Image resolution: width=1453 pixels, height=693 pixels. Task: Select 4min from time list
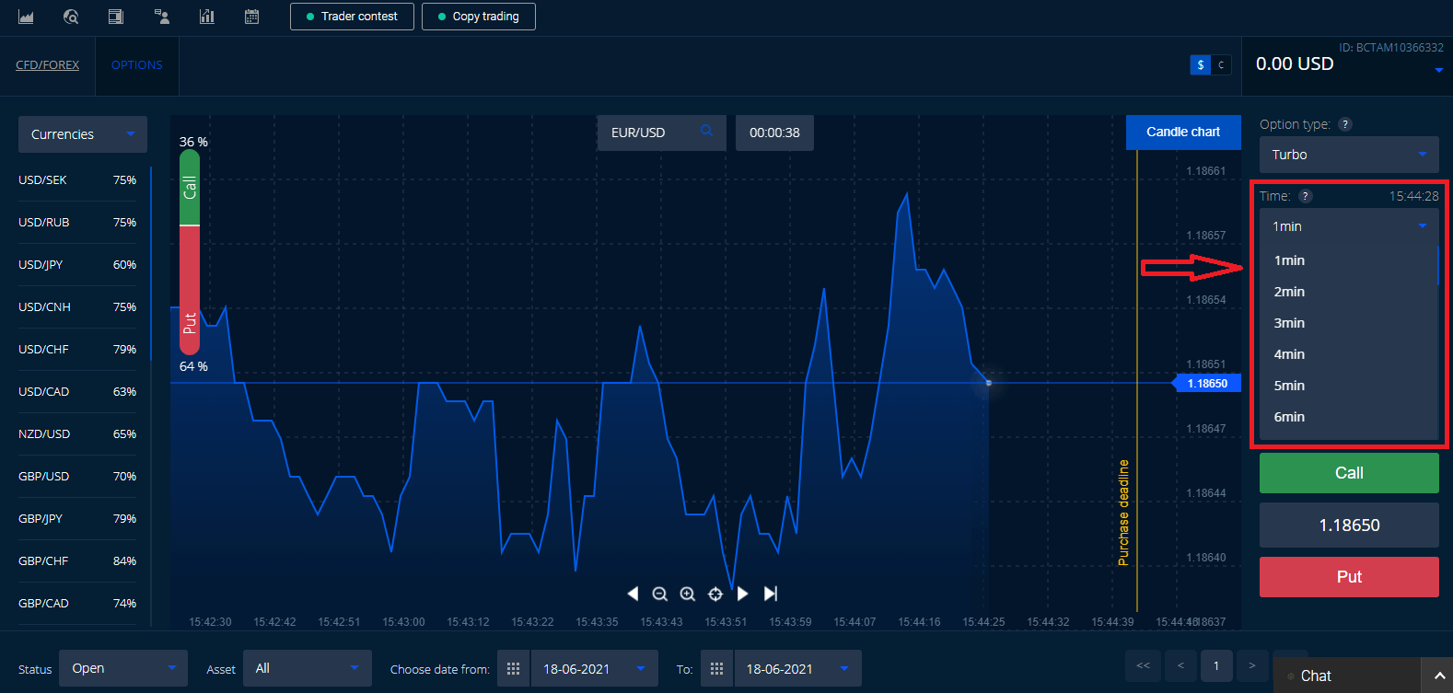1348,354
